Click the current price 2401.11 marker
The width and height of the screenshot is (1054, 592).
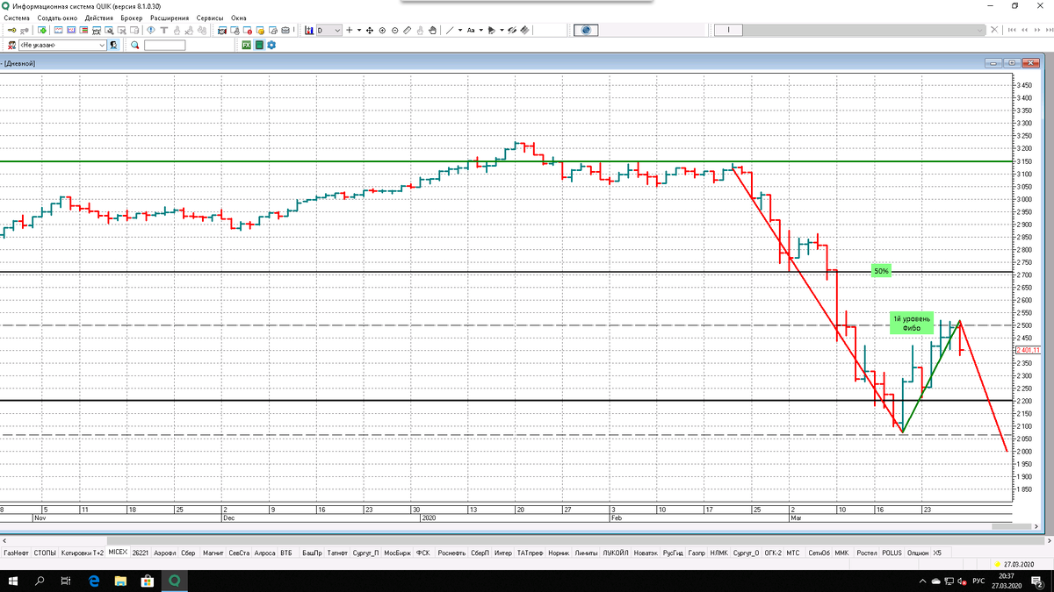1029,349
